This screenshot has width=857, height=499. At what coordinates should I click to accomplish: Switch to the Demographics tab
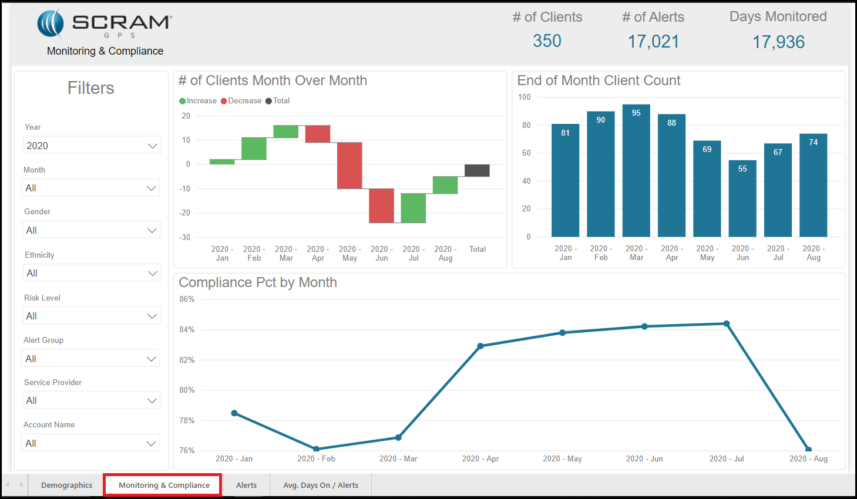pos(66,485)
